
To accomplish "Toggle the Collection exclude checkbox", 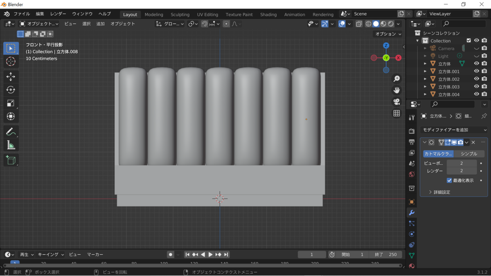I will pyautogui.click(x=469, y=40).
